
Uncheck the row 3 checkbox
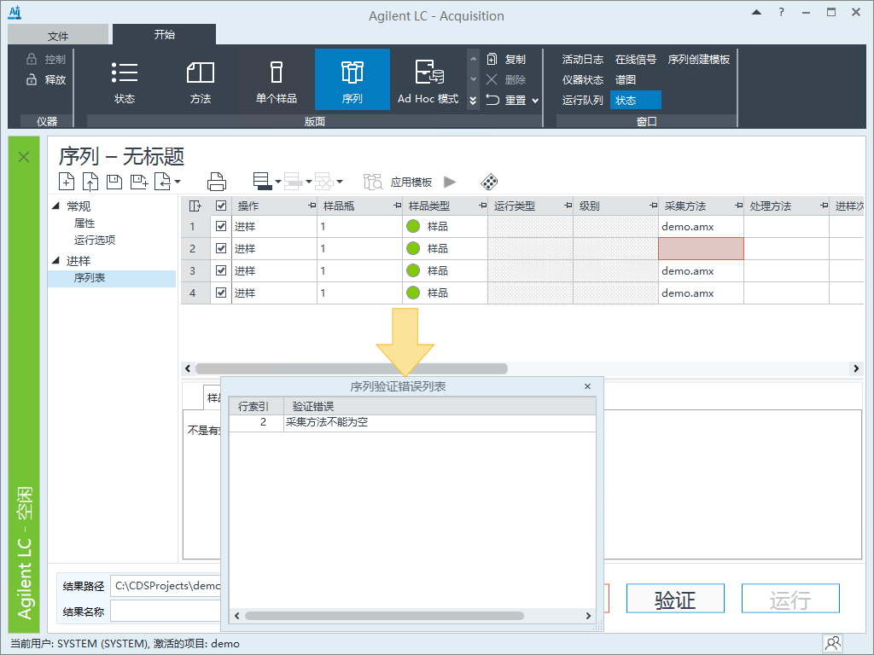click(x=221, y=270)
